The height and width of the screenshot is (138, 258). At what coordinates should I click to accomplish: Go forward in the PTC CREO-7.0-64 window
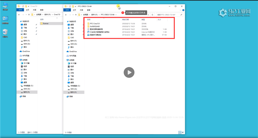coord(70,15)
